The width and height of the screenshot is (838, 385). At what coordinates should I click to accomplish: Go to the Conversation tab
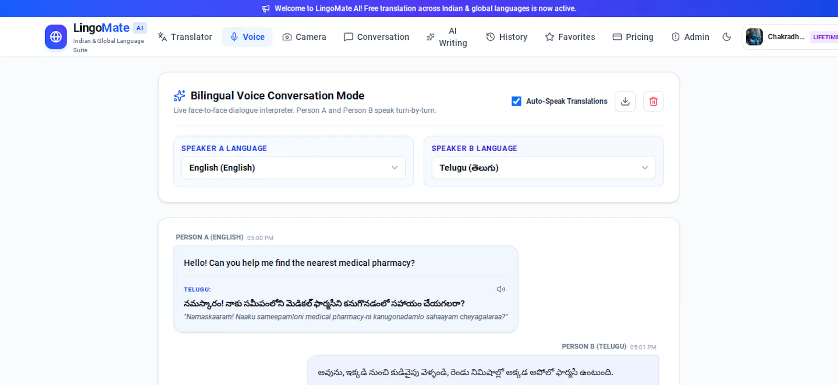[x=377, y=37]
